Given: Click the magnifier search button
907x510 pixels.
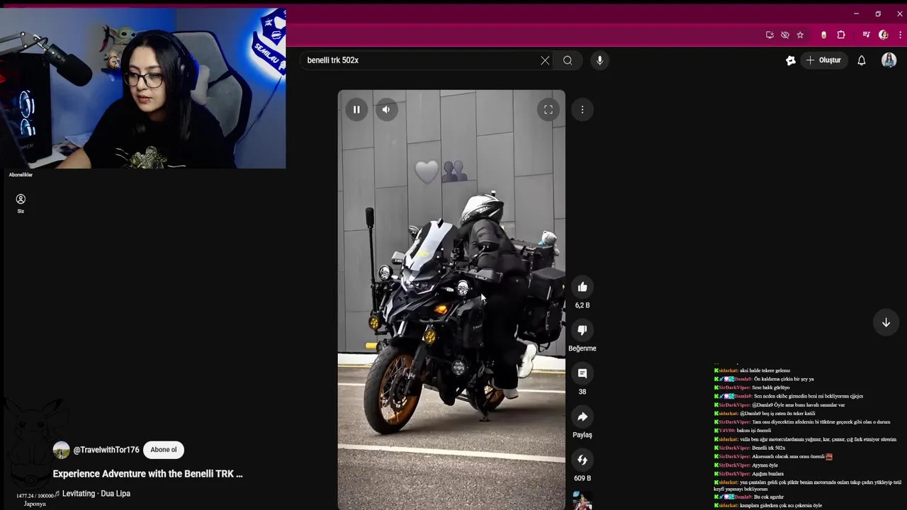Looking at the screenshot, I should (568, 60).
